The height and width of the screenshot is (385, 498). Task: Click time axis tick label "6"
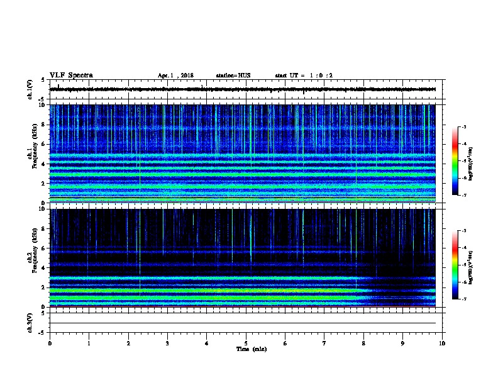coord(285,343)
